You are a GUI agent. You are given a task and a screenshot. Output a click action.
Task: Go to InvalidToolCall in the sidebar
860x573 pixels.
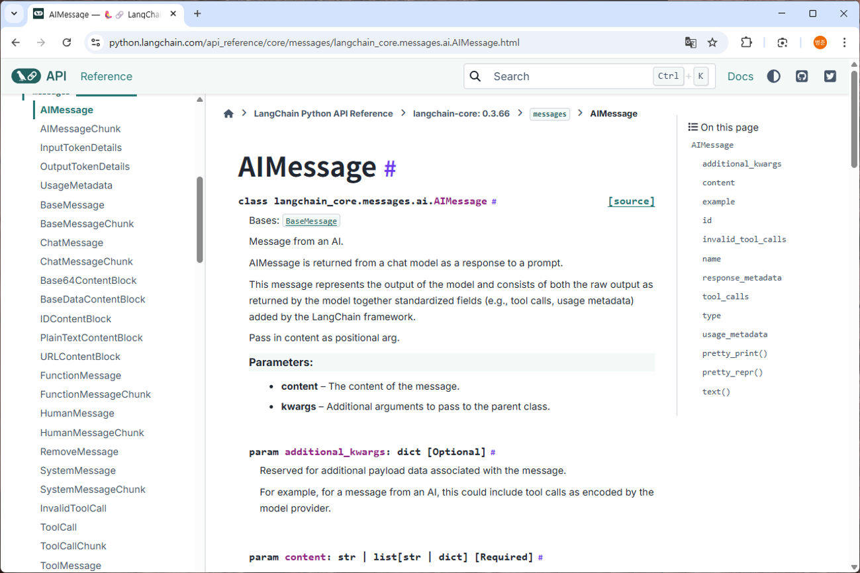73,509
